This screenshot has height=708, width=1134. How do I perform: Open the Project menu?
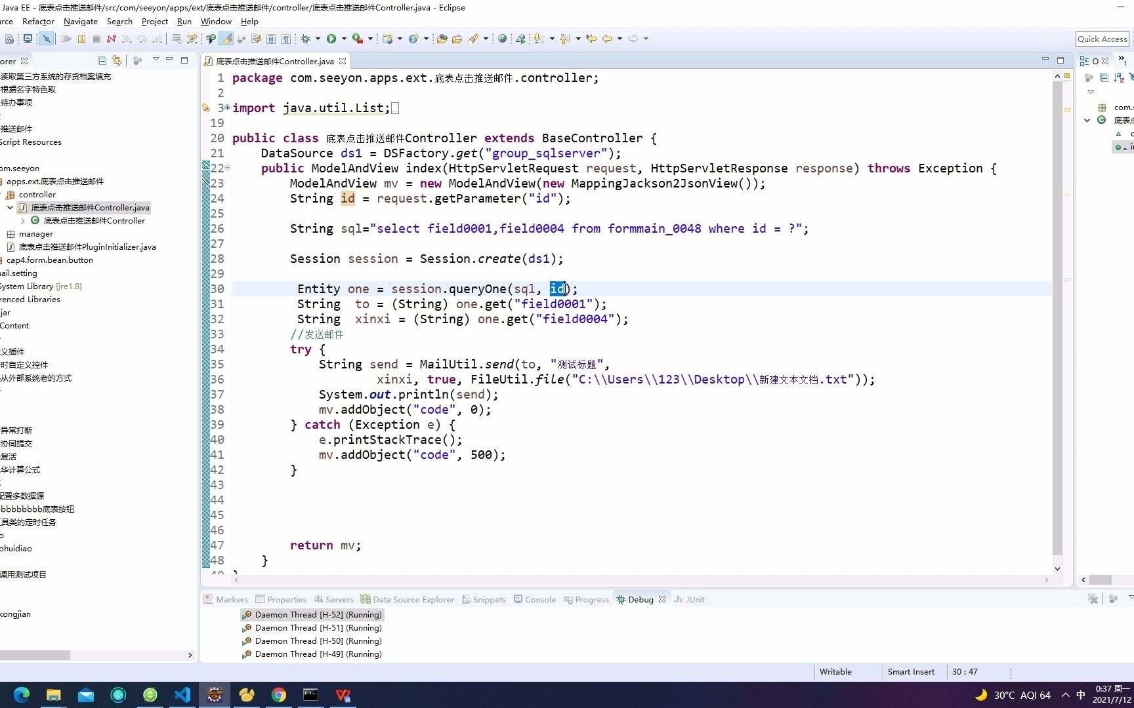click(x=155, y=21)
